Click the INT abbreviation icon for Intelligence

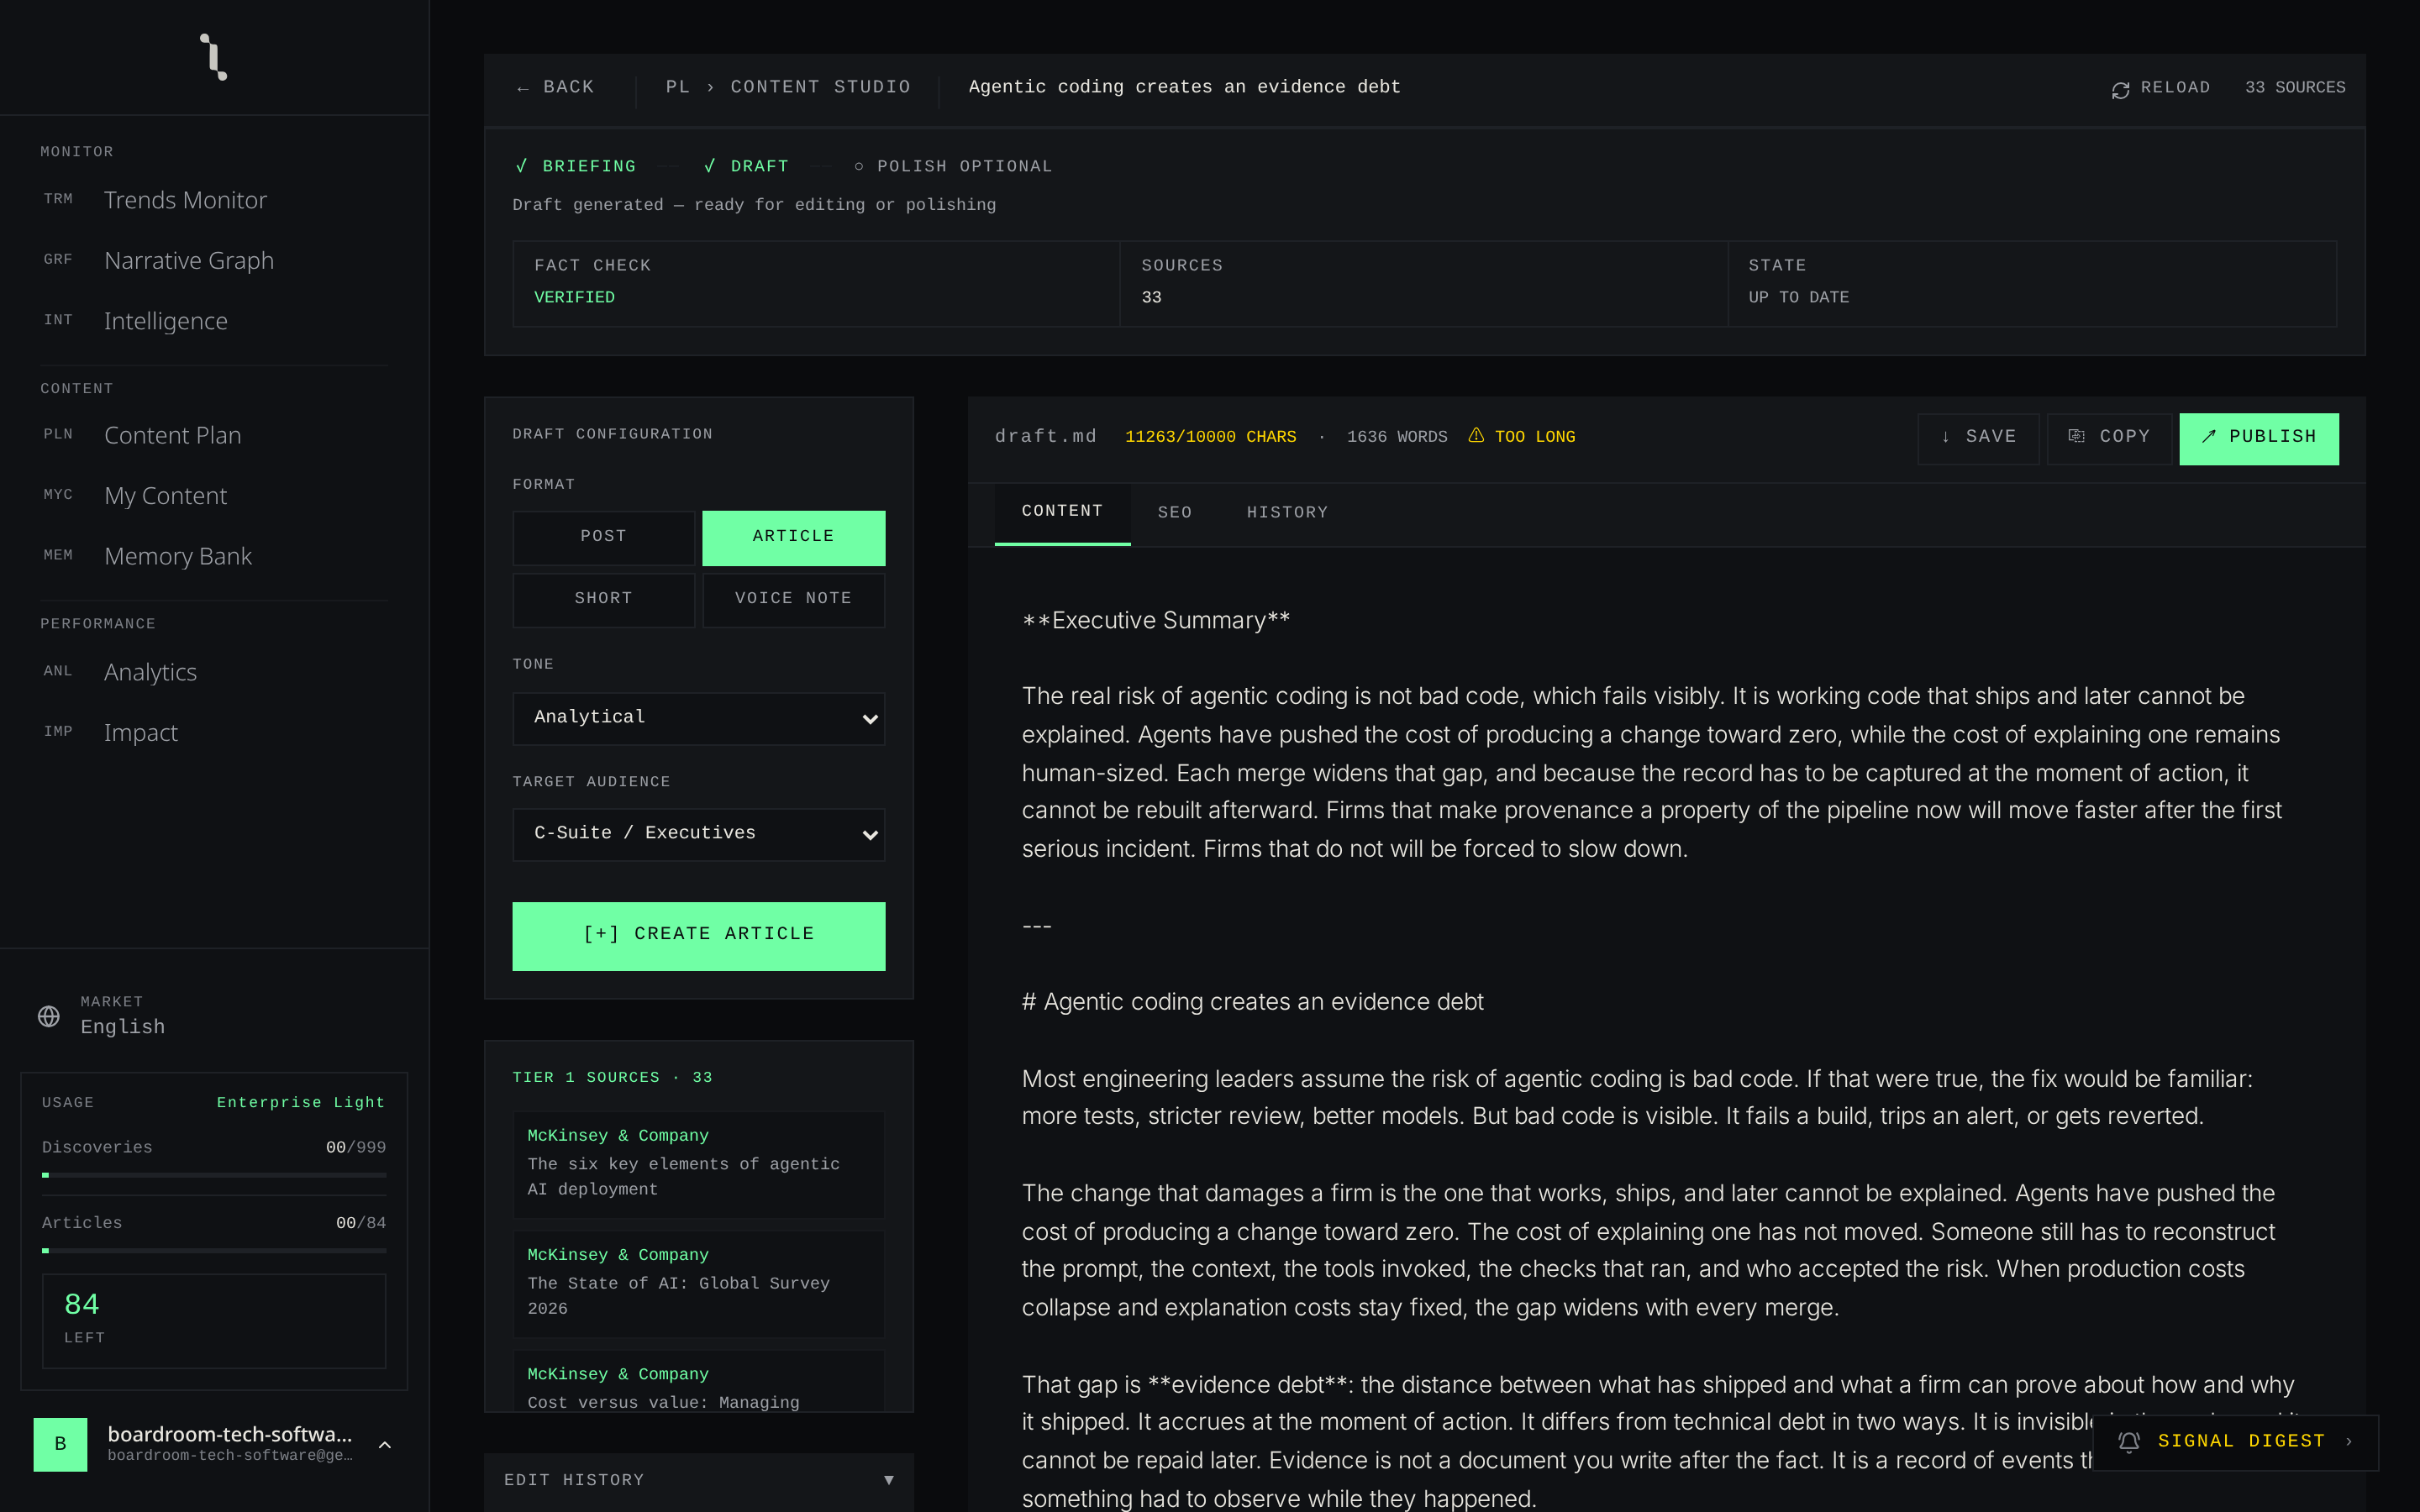tap(58, 320)
